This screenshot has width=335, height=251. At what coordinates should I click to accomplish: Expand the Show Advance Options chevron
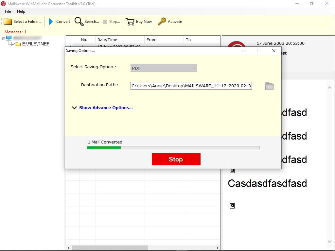point(74,108)
